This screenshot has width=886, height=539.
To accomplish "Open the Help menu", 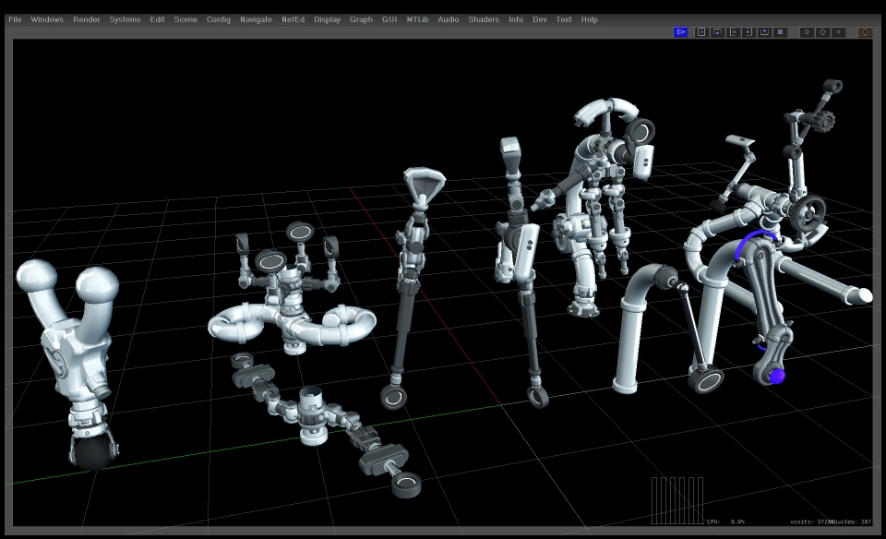I will click(590, 19).
